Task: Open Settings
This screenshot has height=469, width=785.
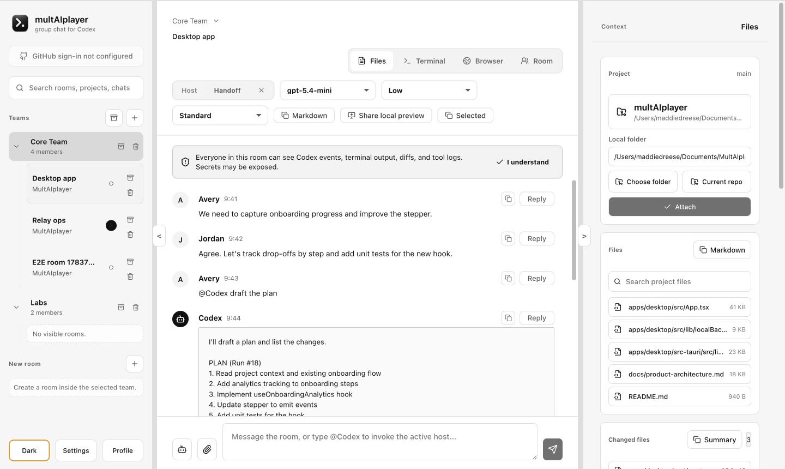Action: tap(76, 450)
